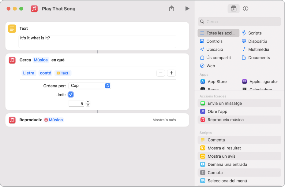The width and height of the screenshot is (285, 187).
Task: Click the share icon in the title bar
Action: [171, 9]
